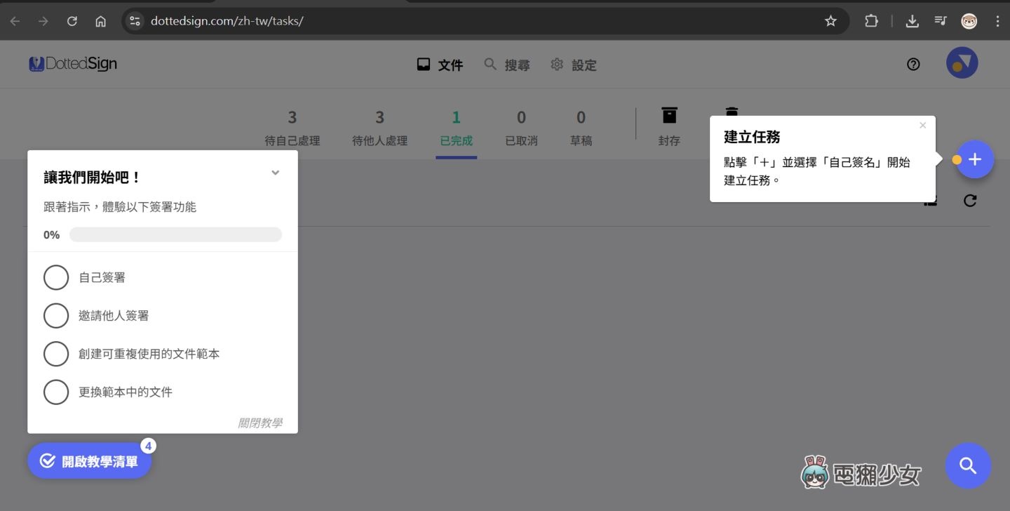Collapse the 讓我們開始吧 tutorial panel chevron
Screen dimensions: 1010x511
click(x=276, y=173)
